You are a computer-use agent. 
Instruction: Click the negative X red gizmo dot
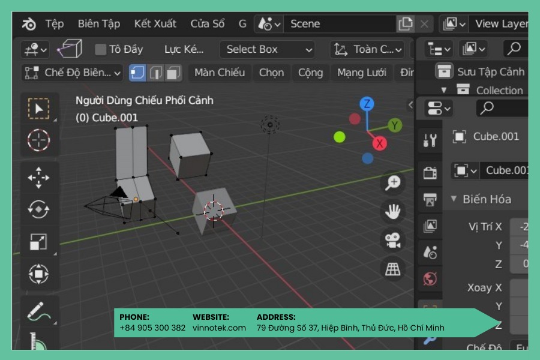click(355, 119)
